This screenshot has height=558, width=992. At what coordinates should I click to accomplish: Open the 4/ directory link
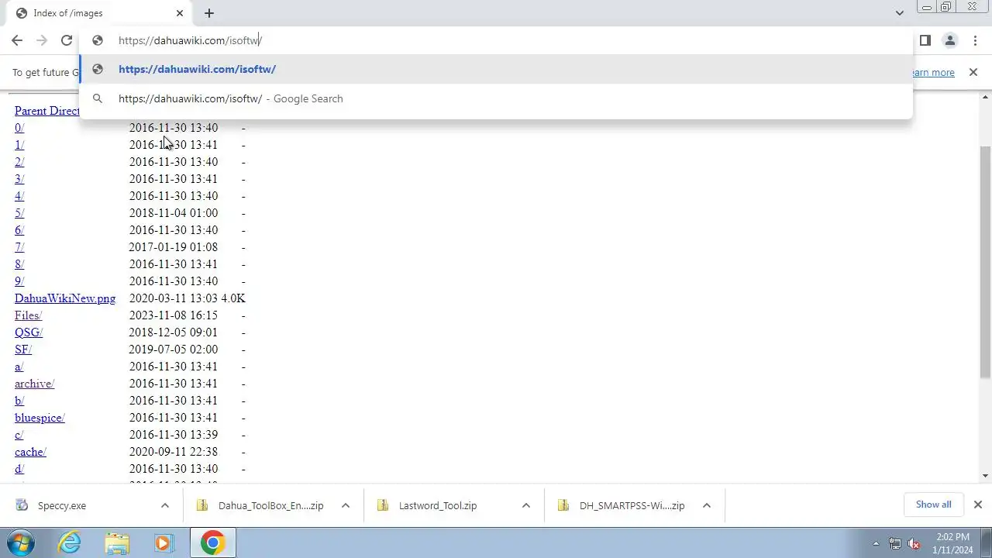pyautogui.click(x=19, y=196)
